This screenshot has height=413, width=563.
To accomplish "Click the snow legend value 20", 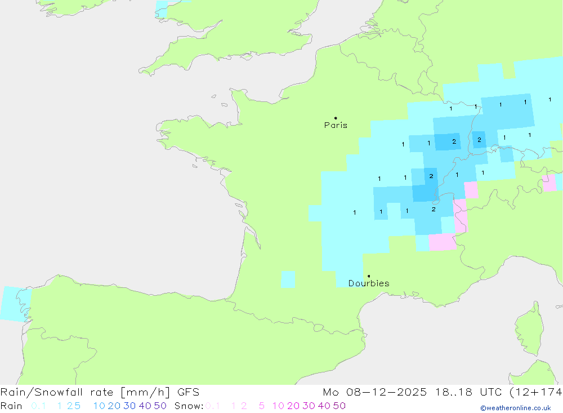I will point(293,406).
